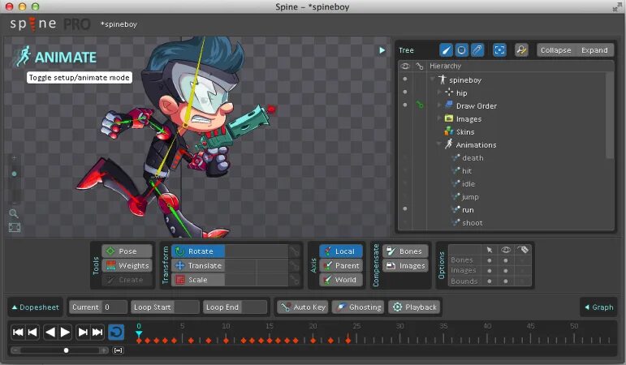Toggle Compensate Images
Image resolution: width=626 pixels, height=365 pixels.
[x=405, y=266]
